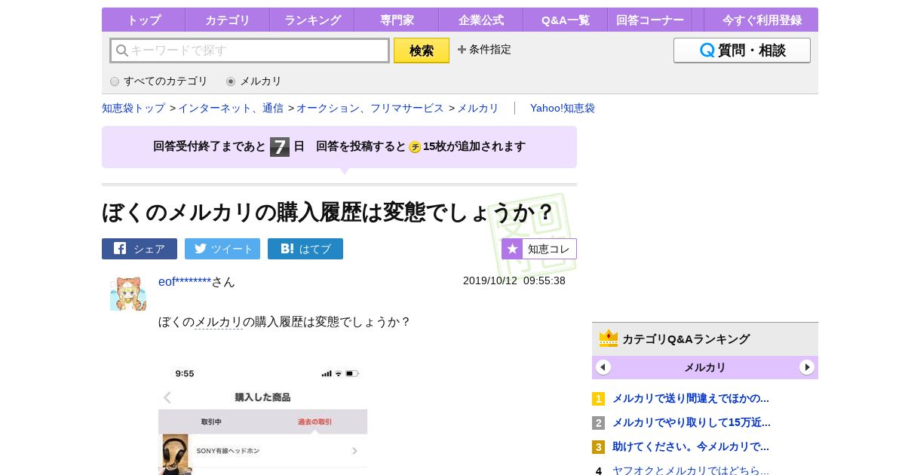Image resolution: width=905 pixels, height=475 pixels.
Task: Open the 今すぐ利用登録 navigation tab
Action: coord(761,20)
